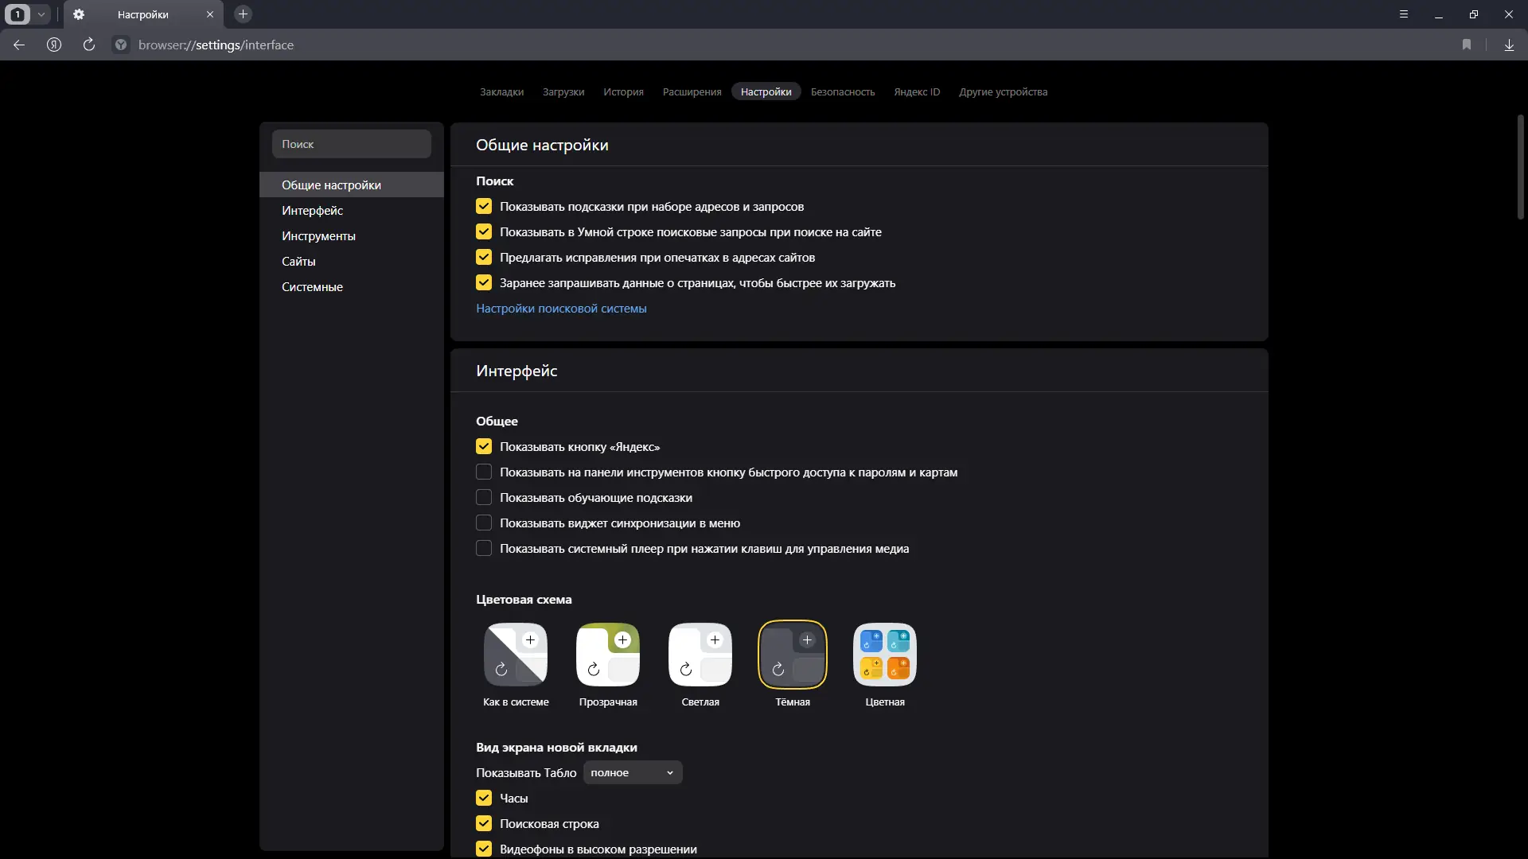Open a new tab with plus icon
Screen dimensions: 1528x859
click(x=244, y=14)
